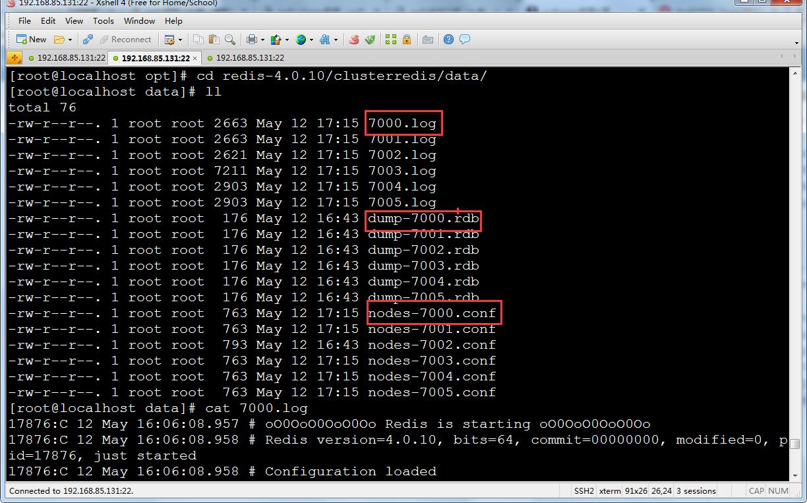Expand the session properties dropdown arrow
This screenshot has width=807, height=503.
[179, 40]
